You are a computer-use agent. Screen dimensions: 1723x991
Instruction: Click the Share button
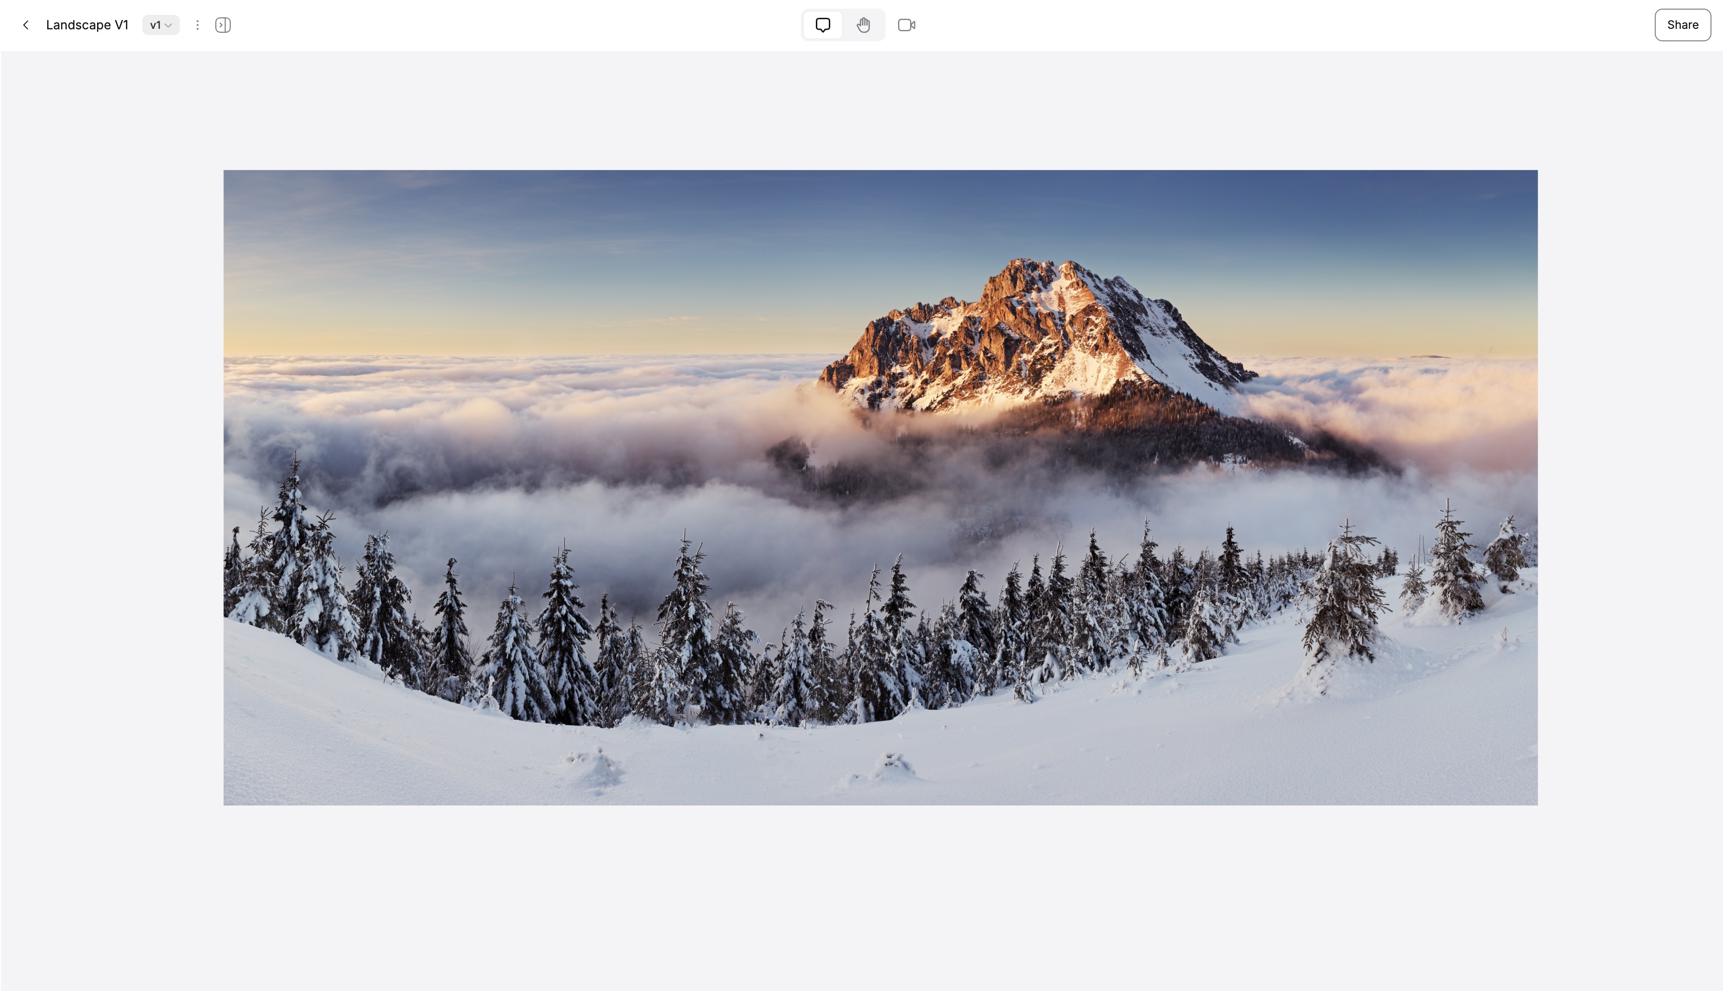(1682, 25)
